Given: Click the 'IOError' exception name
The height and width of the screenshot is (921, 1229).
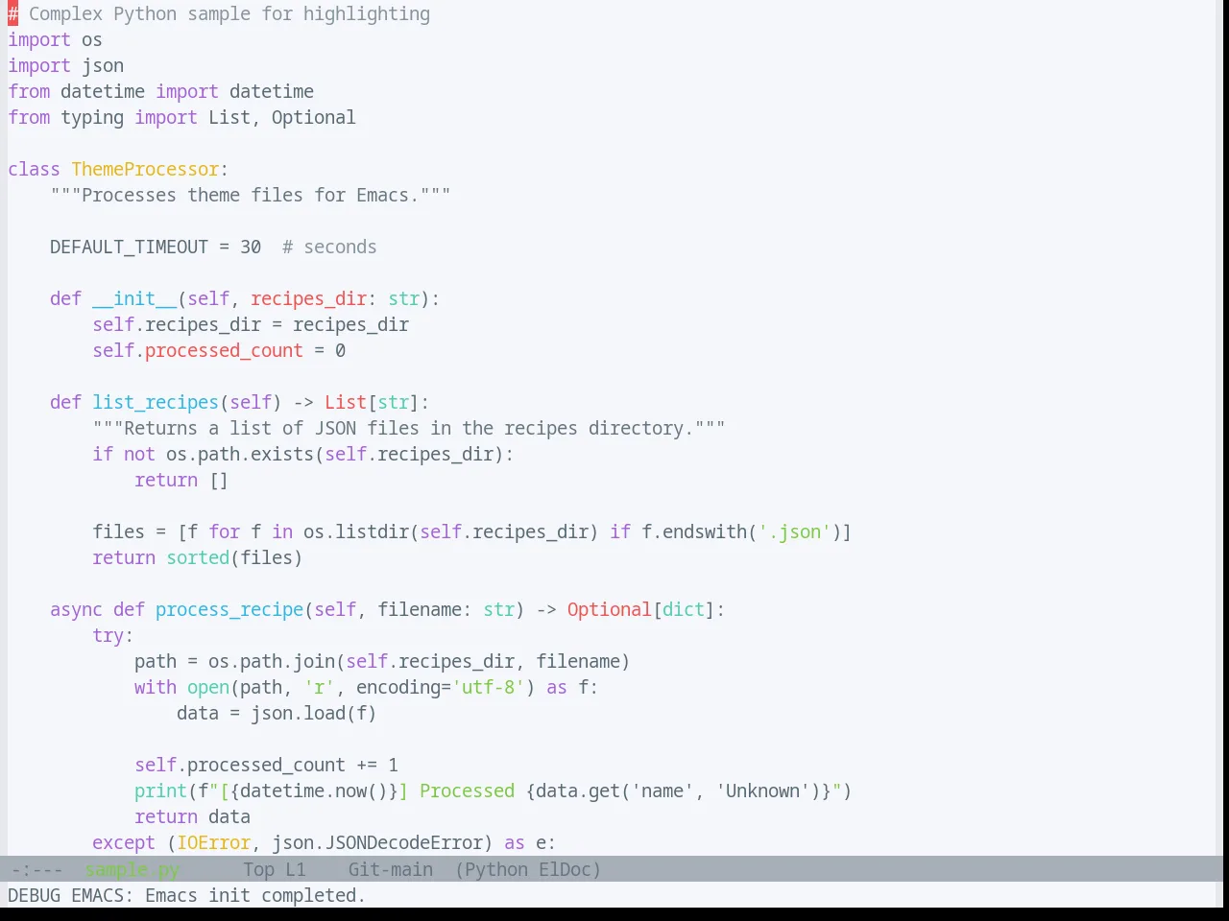Looking at the screenshot, I should pyautogui.click(x=213, y=842).
